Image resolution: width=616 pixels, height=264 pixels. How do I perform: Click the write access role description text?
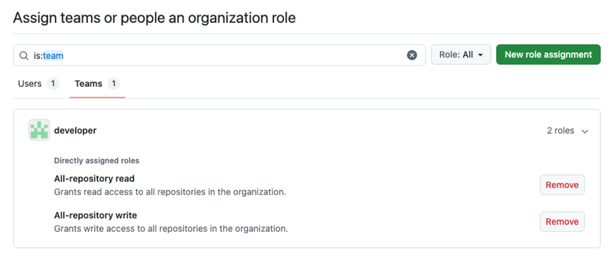click(x=171, y=229)
